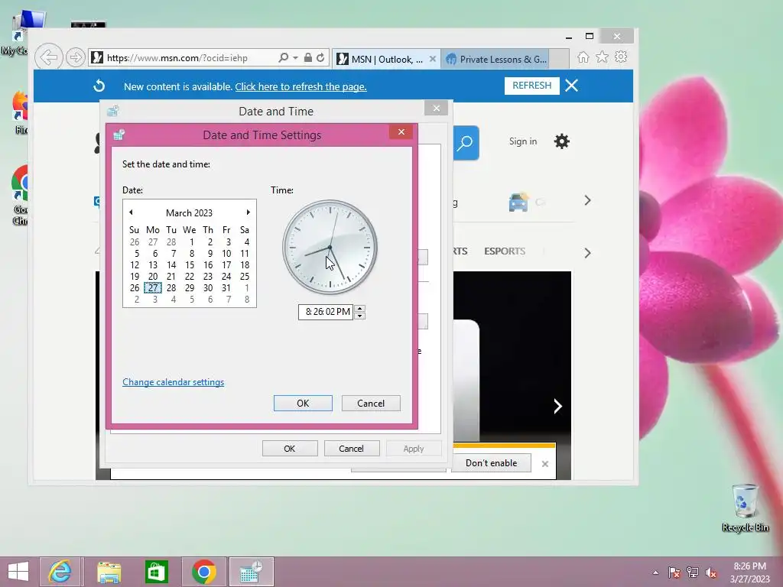Click the Internet Explorer forward arrow
Screen dimensions: 783x587
pyautogui.click(x=76, y=57)
